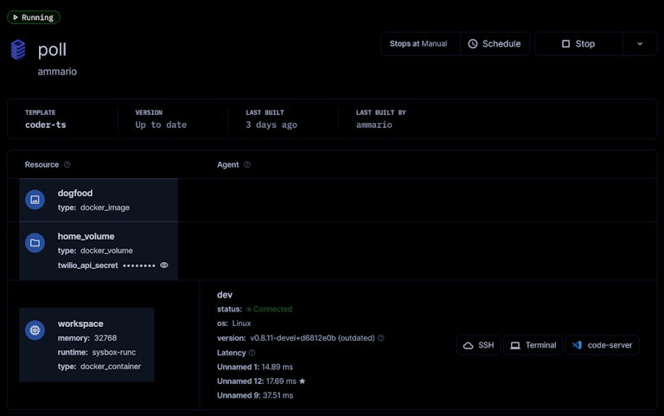This screenshot has height=416, width=664.
Task: Click the home_volume folder icon
Action: pyautogui.click(x=35, y=243)
